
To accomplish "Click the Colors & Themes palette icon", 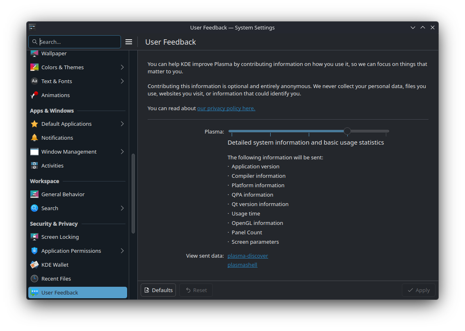I will click(x=34, y=67).
